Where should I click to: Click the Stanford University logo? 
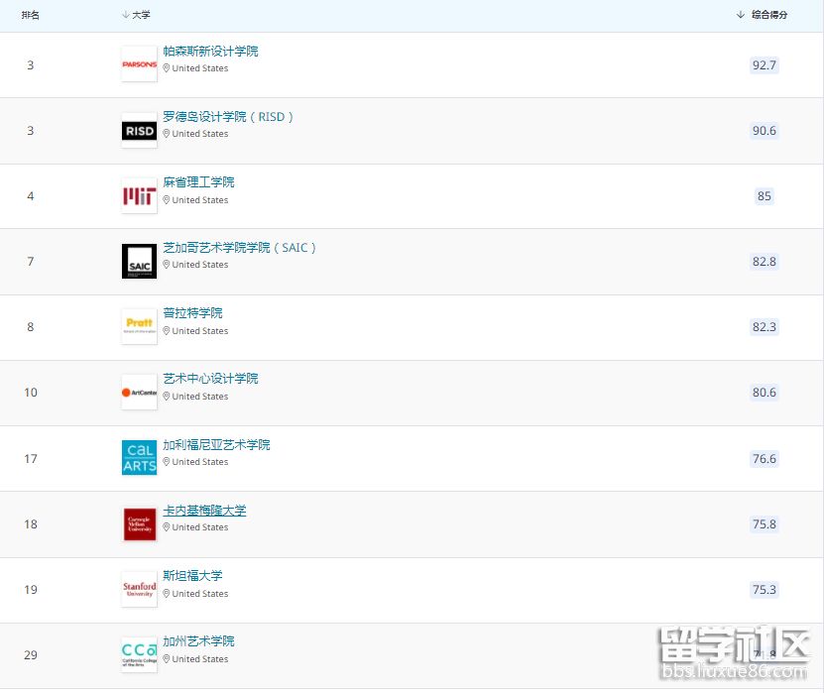(139, 589)
